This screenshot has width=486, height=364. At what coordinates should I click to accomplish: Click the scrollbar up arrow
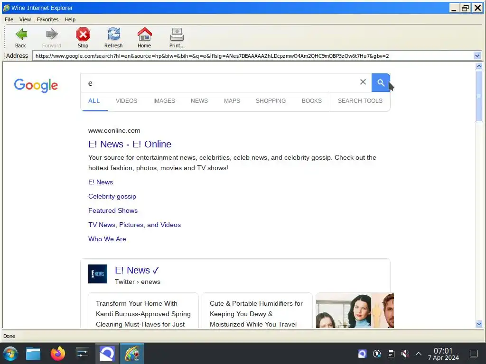[479, 66]
